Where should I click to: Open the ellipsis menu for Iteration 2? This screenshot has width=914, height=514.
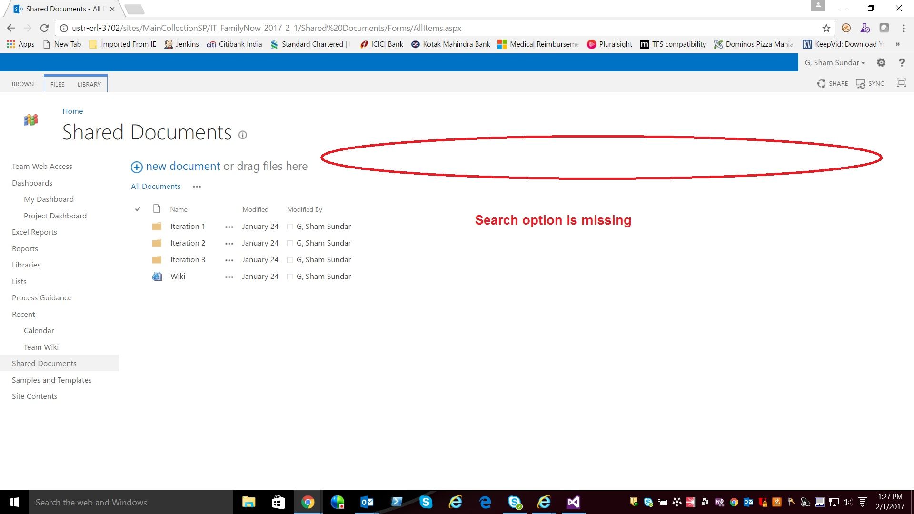point(229,243)
